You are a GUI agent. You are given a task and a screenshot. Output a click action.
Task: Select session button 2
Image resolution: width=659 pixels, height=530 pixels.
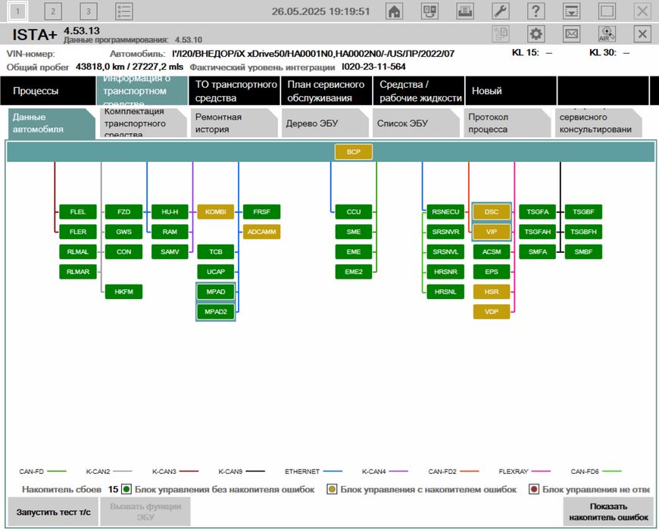[53, 11]
